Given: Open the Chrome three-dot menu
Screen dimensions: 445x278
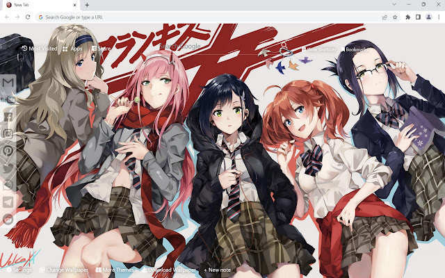Looking at the screenshot, I should pos(439,17).
